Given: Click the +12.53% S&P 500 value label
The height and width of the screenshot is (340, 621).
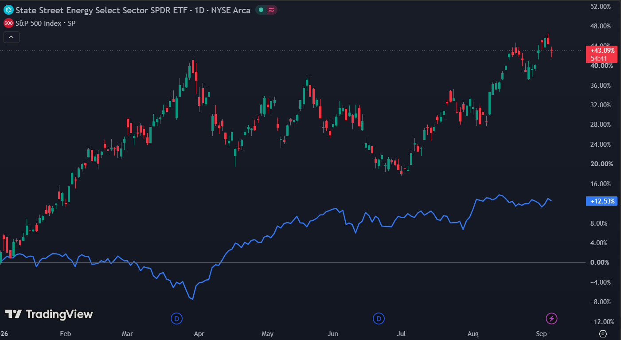Looking at the screenshot, I should (x=602, y=201).
